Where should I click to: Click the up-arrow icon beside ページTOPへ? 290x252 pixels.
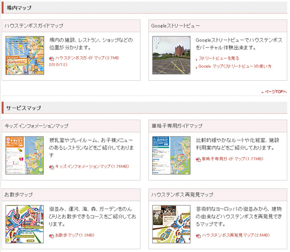pyautogui.click(x=262, y=92)
